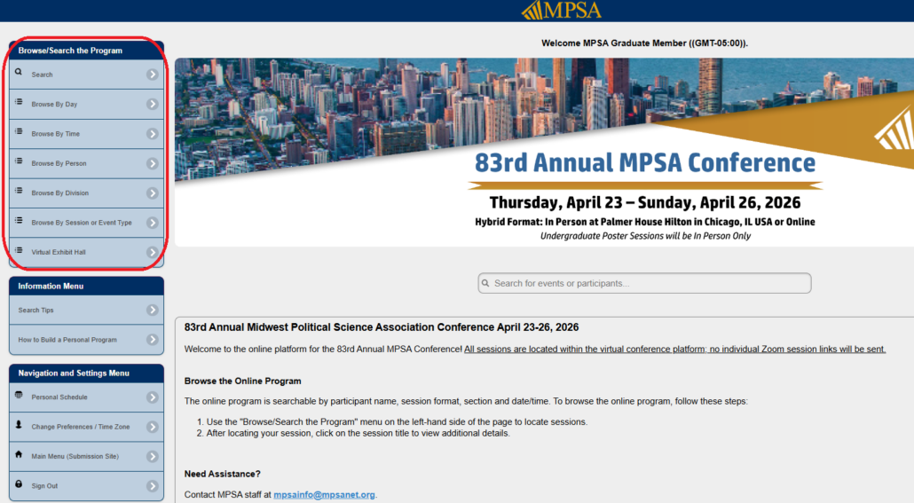Open Browse By Division with chevron arrow
The width and height of the screenshot is (914, 503).
coord(153,193)
